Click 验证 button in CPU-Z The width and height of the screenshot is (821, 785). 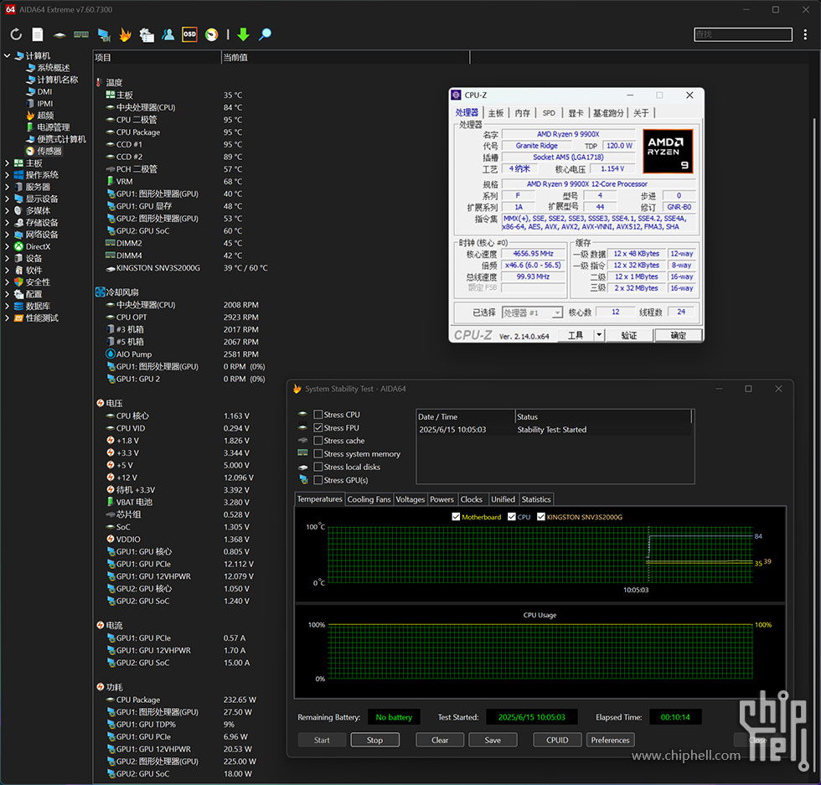coord(629,335)
